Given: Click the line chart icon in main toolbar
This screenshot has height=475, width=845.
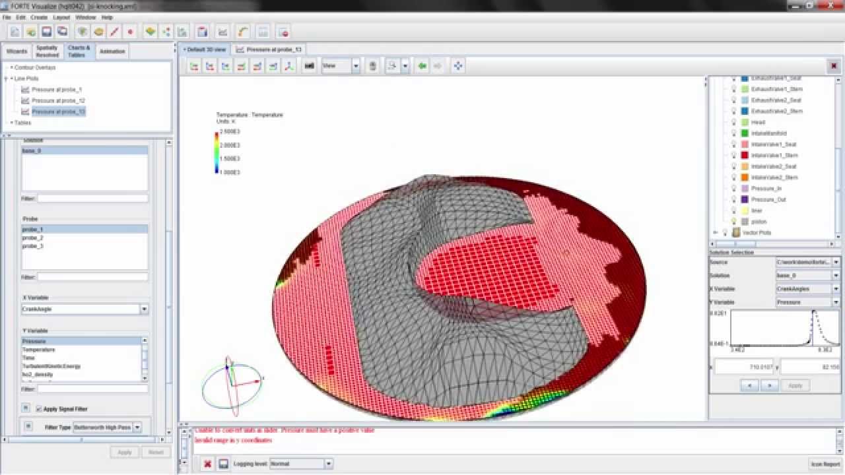Looking at the screenshot, I should pos(223,32).
